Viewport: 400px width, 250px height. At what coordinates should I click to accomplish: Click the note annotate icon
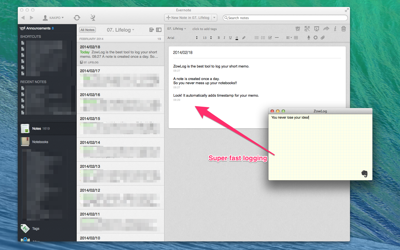[307, 29]
